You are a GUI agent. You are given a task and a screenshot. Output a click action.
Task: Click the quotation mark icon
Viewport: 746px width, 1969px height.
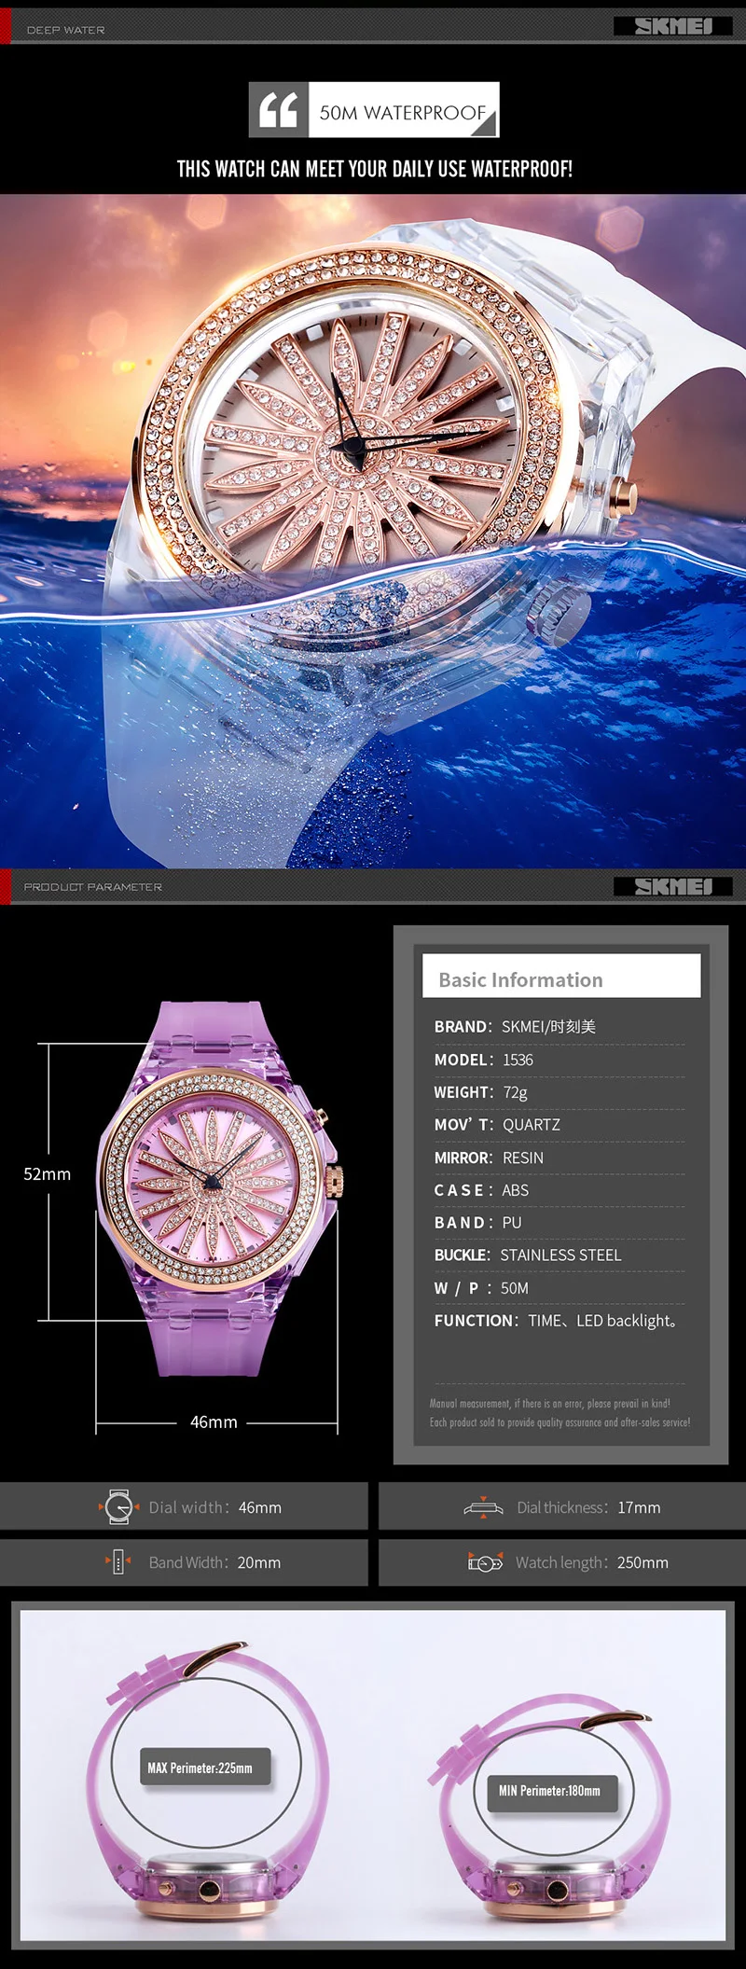(x=279, y=110)
